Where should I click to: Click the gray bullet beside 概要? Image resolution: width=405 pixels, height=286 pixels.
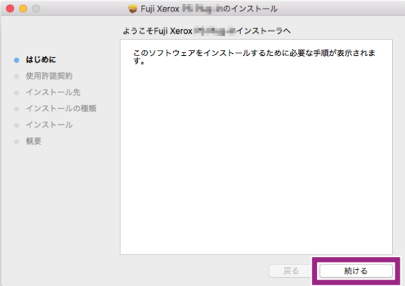coord(16,142)
